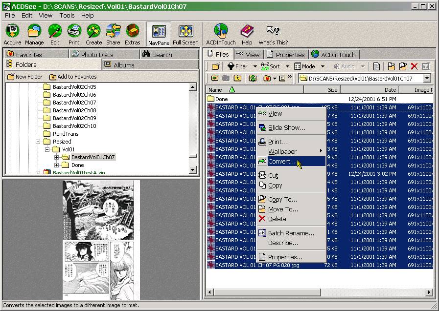
Task: Open the Manage toolbar icon
Action: pos(34,34)
